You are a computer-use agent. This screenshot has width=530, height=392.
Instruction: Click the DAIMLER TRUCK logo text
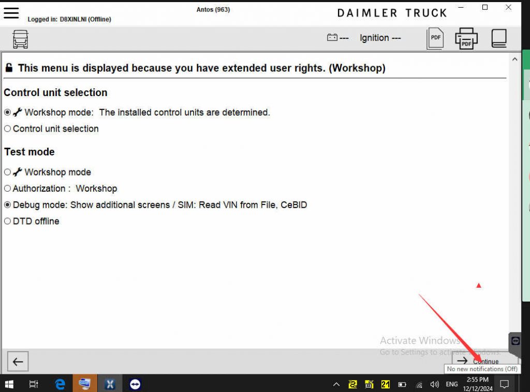(392, 13)
